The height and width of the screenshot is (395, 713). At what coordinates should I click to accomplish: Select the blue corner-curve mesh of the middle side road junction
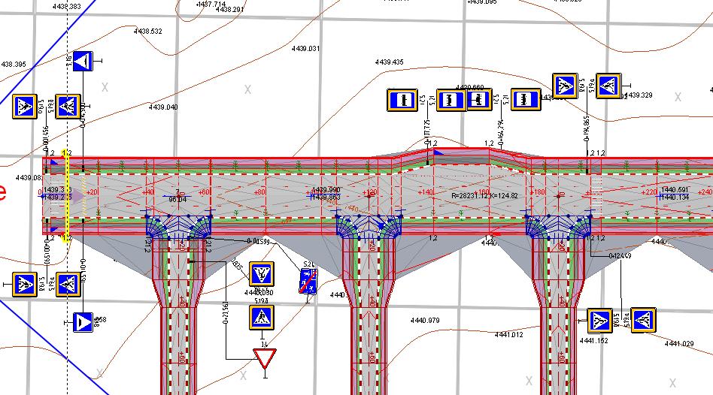[x=369, y=225]
